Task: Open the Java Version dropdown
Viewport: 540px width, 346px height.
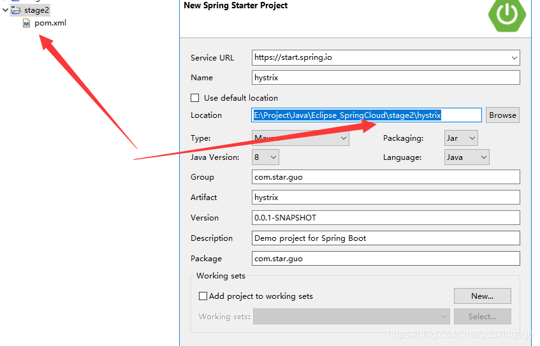Action: pos(265,157)
